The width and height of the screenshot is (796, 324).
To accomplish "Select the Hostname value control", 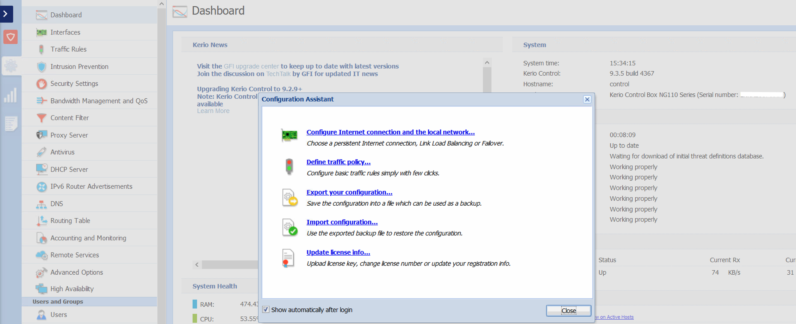I will point(619,84).
